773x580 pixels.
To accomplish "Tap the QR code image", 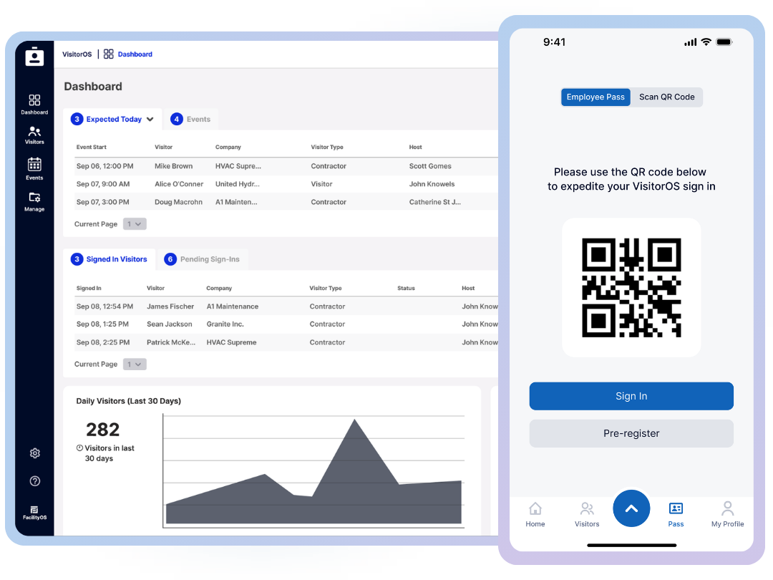I will click(631, 288).
